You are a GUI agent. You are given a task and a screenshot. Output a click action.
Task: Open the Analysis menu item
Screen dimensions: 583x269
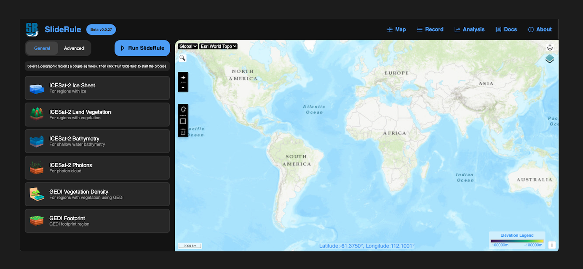point(469,29)
